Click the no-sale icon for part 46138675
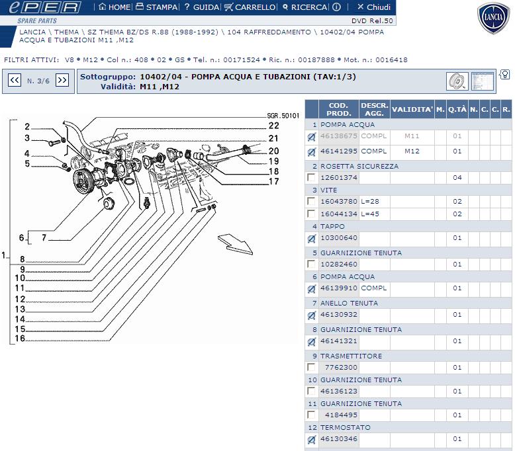This screenshot has width=515, height=451. [311, 137]
